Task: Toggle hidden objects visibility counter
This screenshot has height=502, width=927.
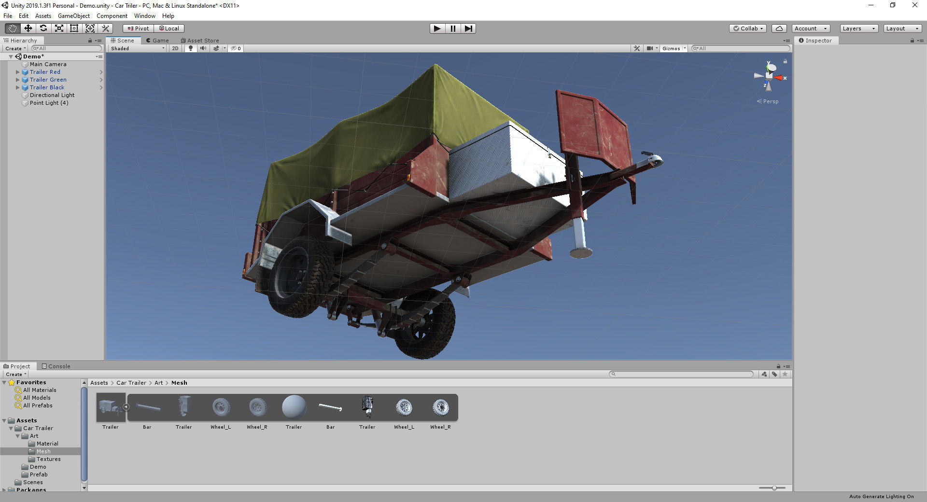Action: tap(236, 48)
